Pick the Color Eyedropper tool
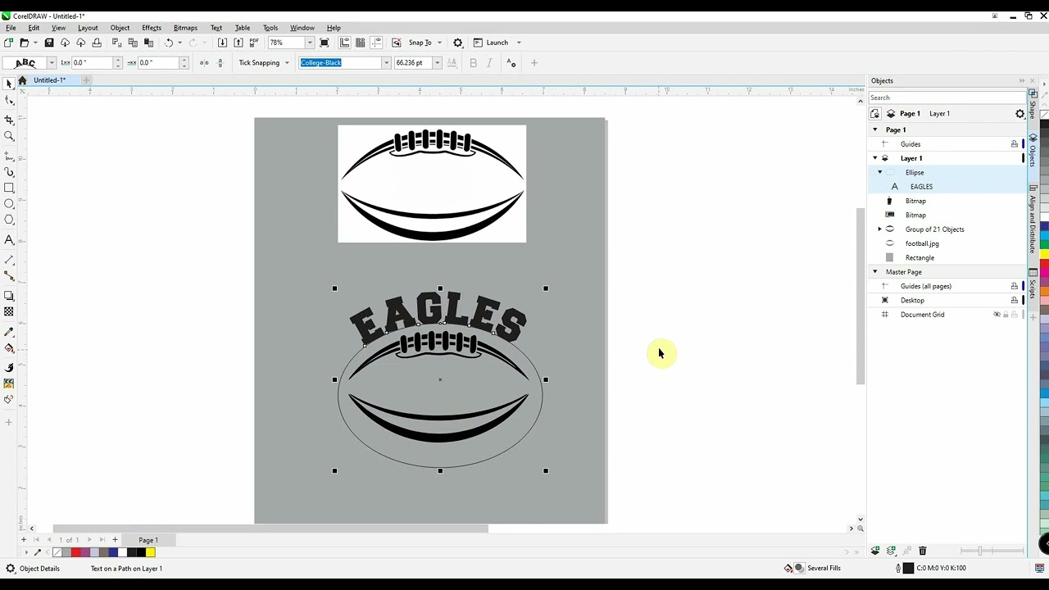 9,332
